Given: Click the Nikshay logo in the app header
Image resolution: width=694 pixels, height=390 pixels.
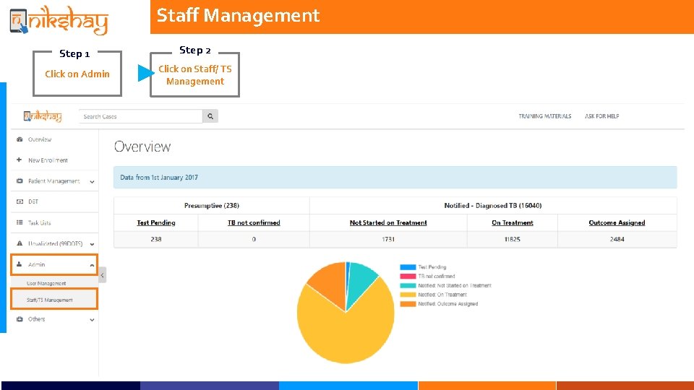Looking at the screenshot, I should coord(43,116).
